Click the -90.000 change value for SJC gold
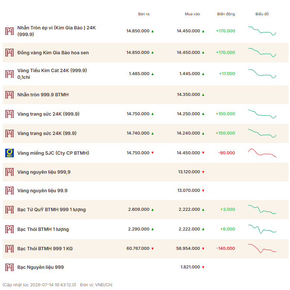Image resolution: width=290 pixels, height=290 pixels. 226,153
